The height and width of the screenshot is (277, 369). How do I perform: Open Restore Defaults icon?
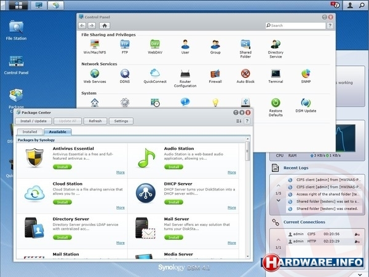point(276,107)
